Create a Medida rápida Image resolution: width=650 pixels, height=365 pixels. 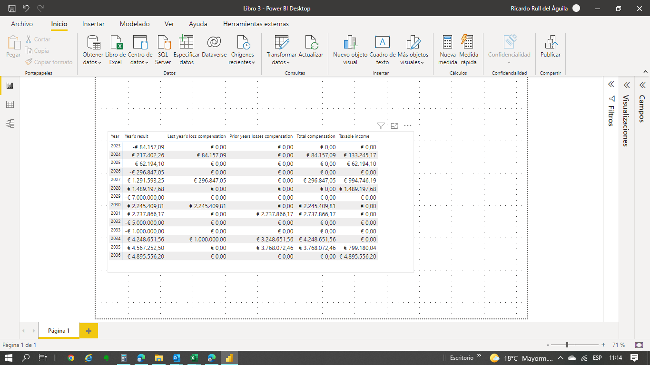pos(469,50)
